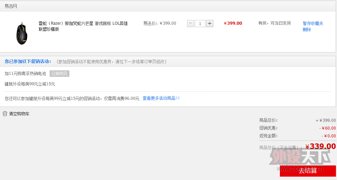
Task: Increase quantity with the plus button
Action: click(x=209, y=23)
